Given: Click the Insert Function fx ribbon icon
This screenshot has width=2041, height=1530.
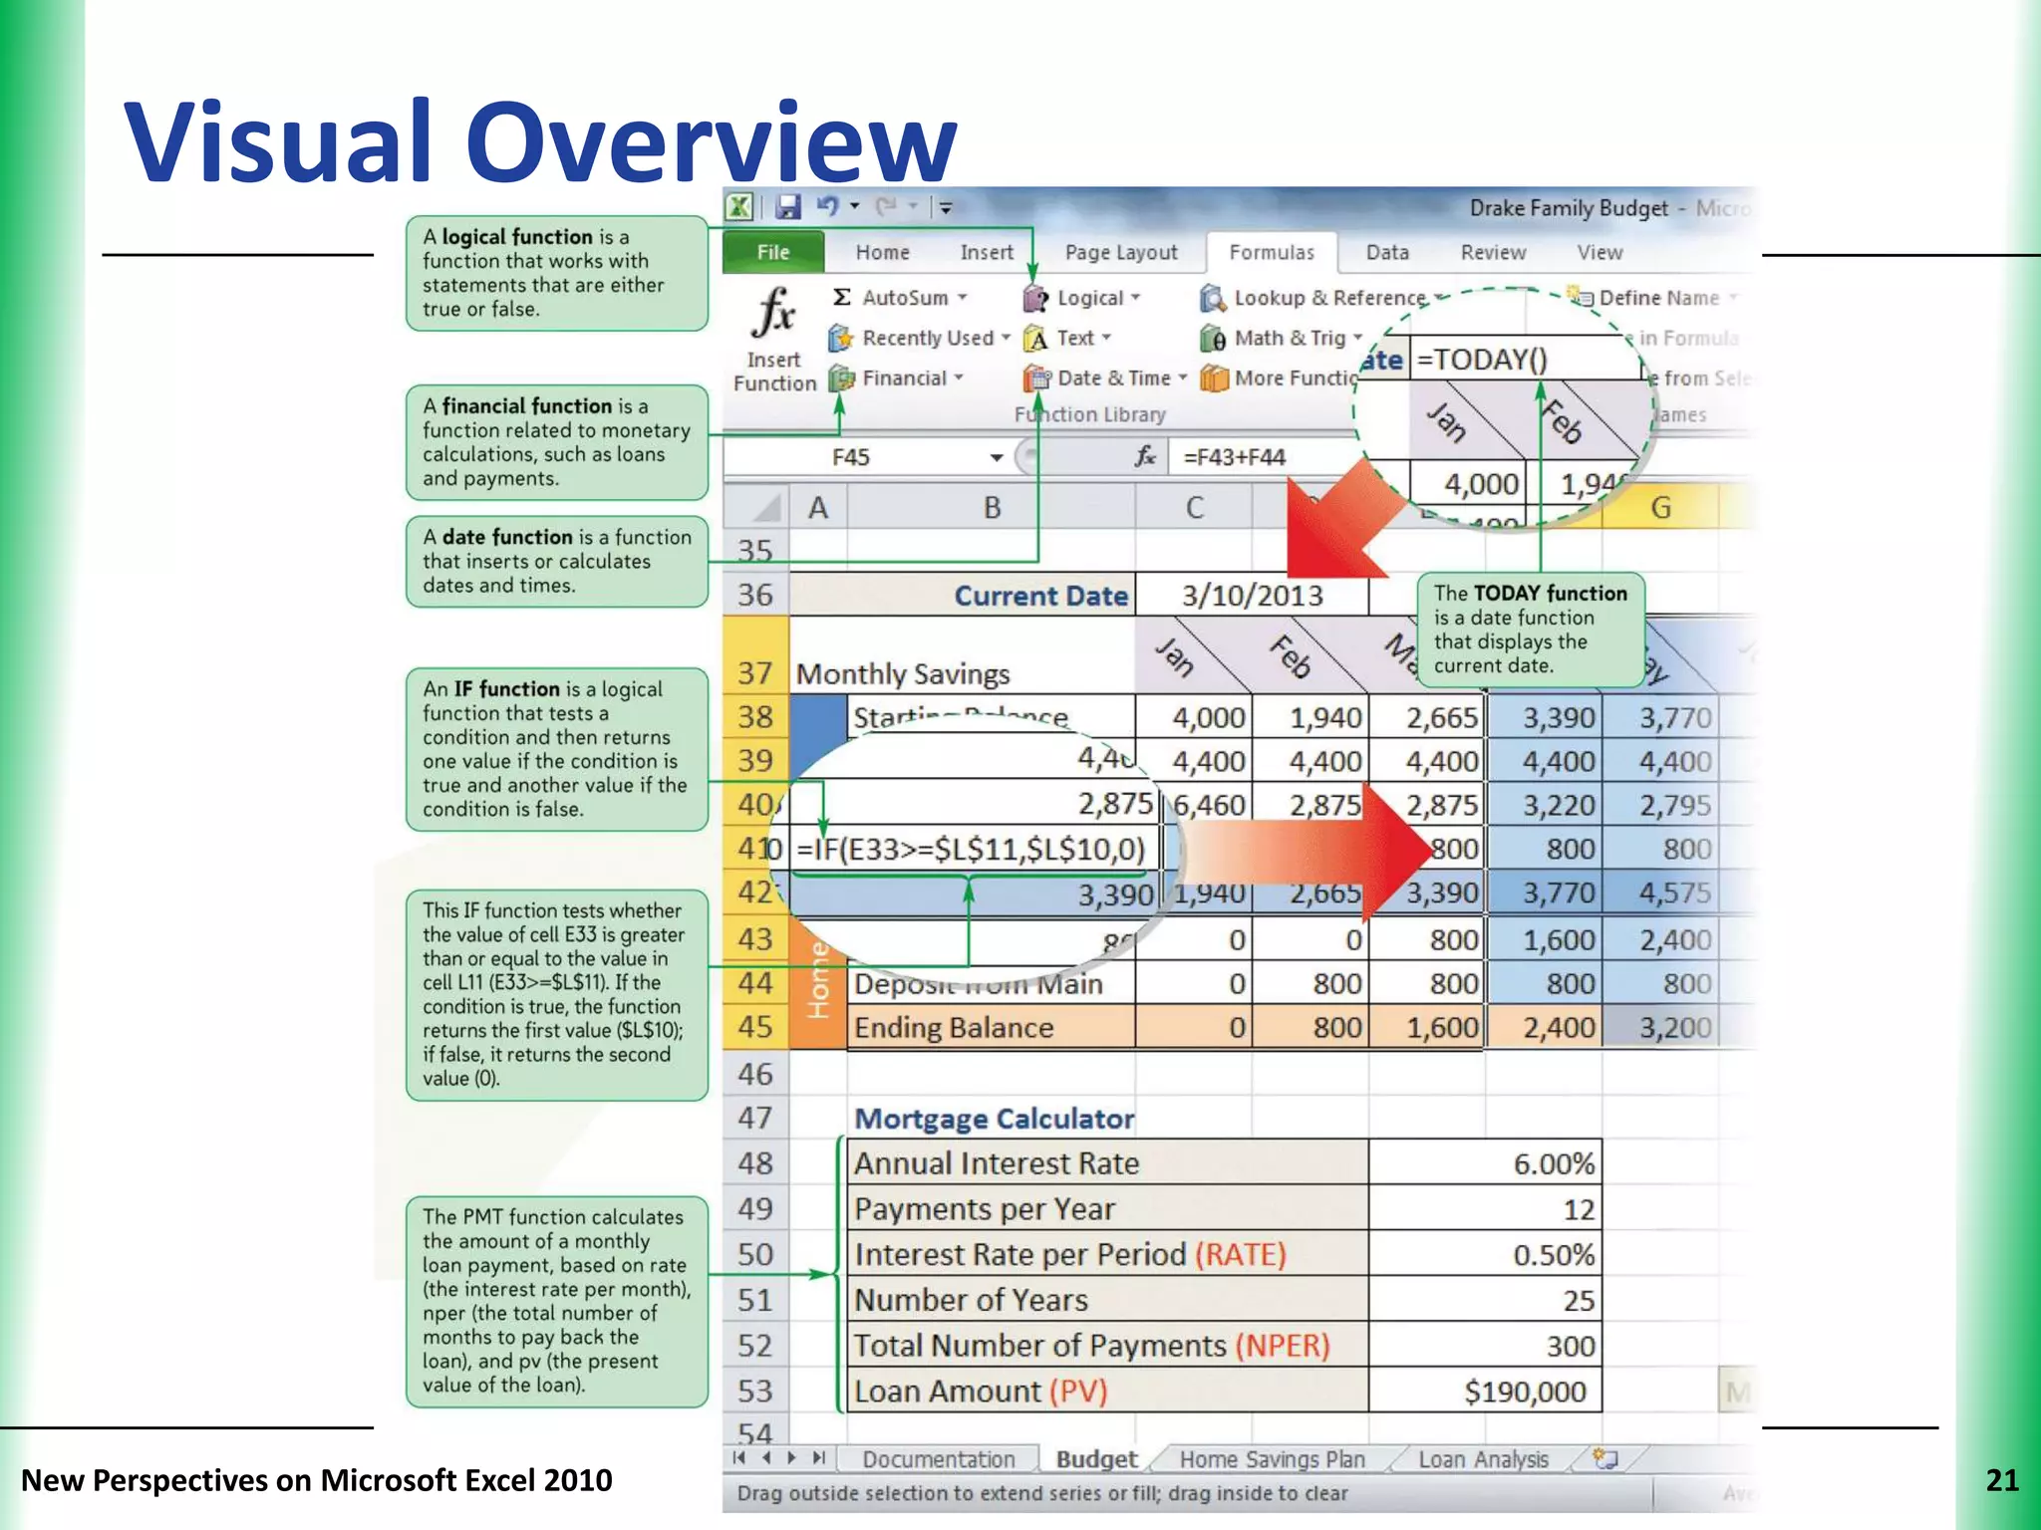Looking at the screenshot, I should click(774, 312).
